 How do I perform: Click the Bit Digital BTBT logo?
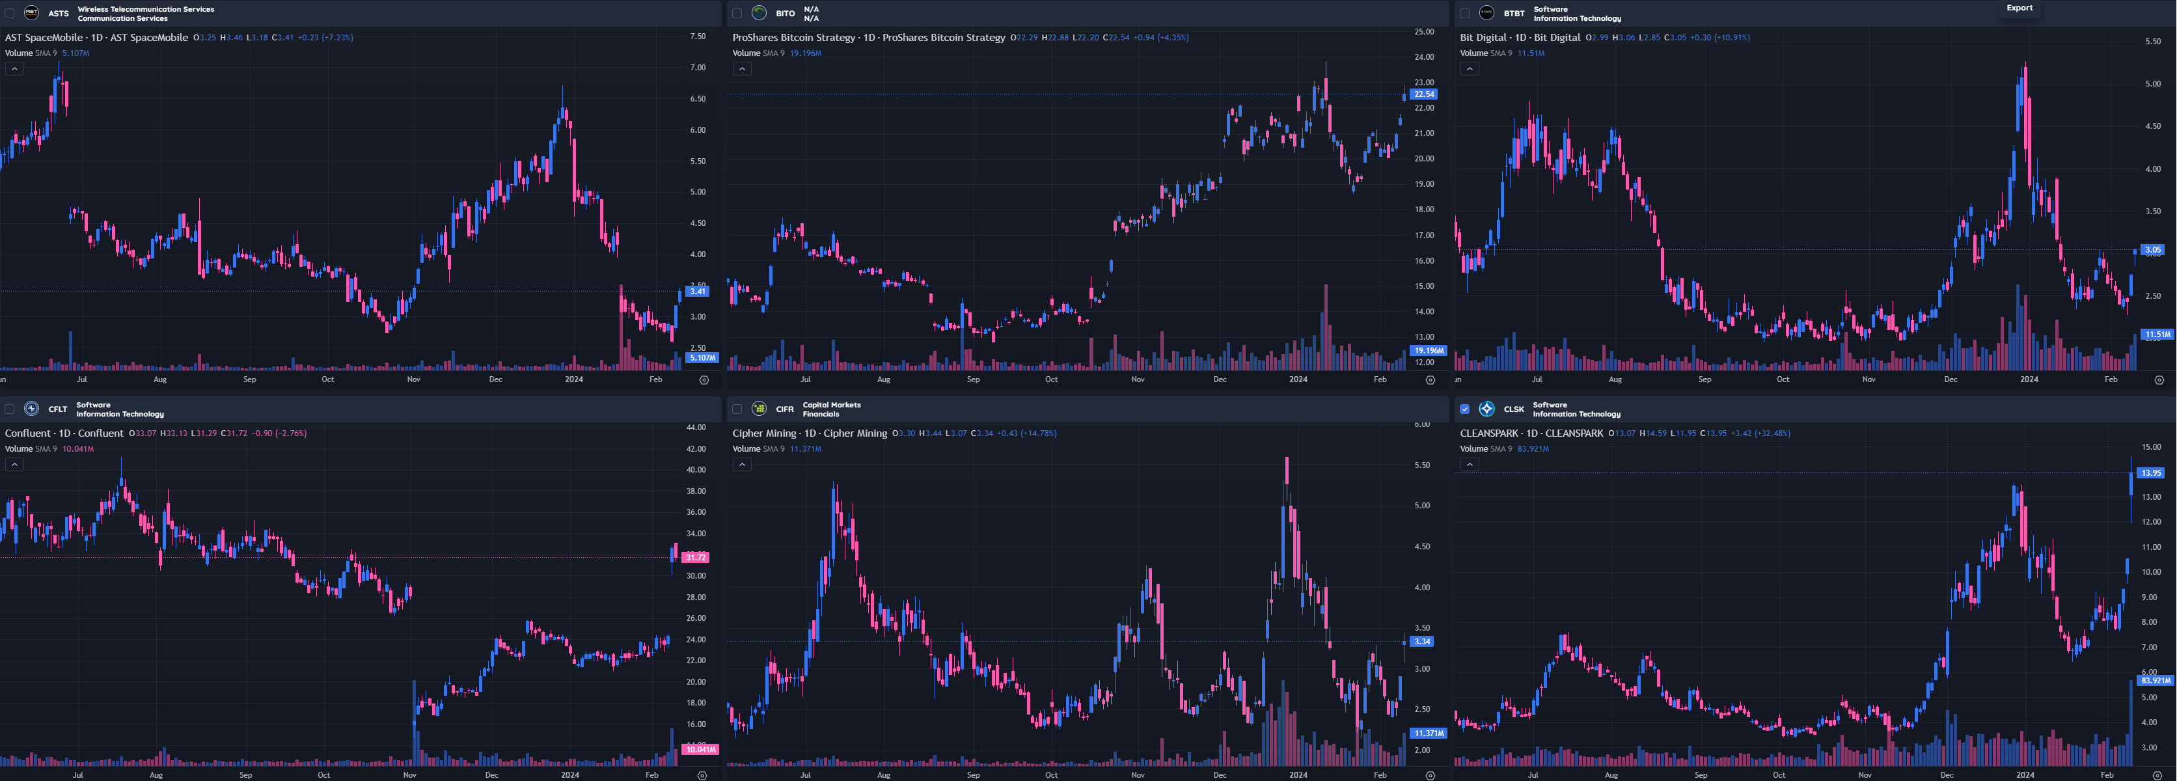(1486, 12)
